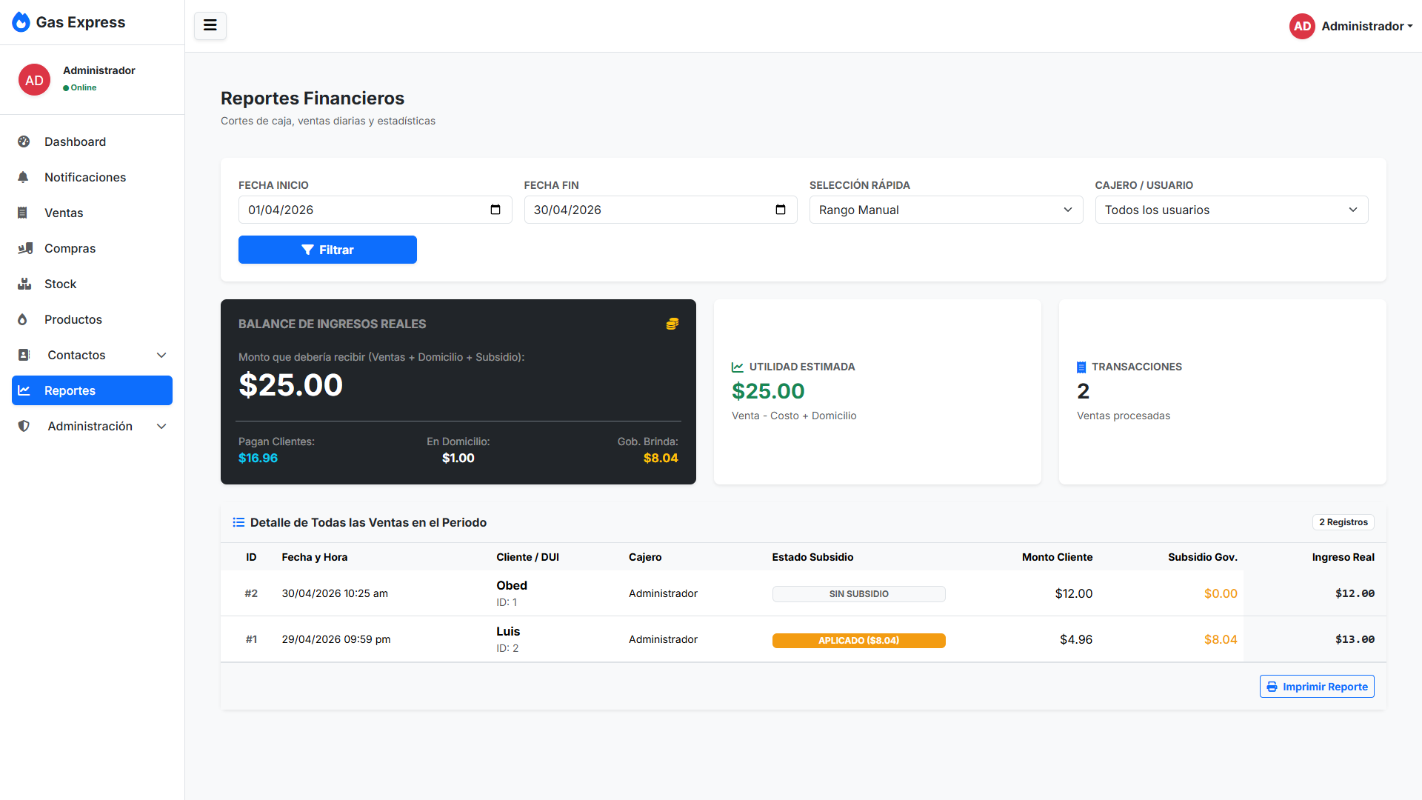The width and height of the screenshot is (1422, 800).
Task: Open calendar picker for Fecha Fin
Action: coord(781,210)
